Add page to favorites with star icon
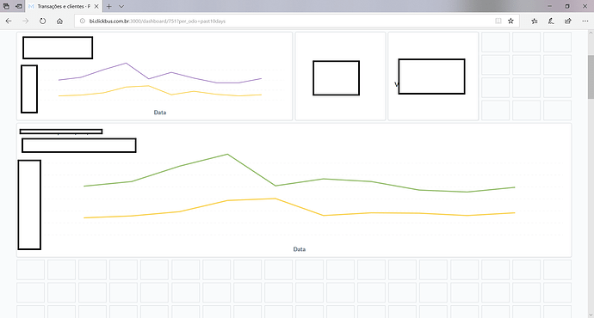The height and width of the screenshot is (318, 594). point(510,21)
